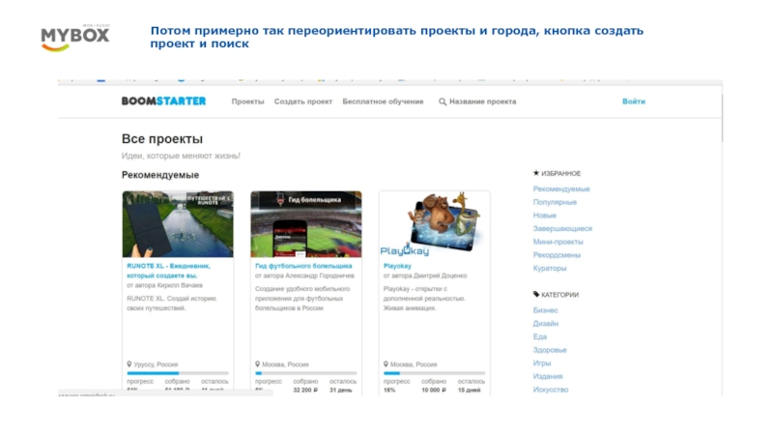Open the Playokay title link
Image resolution: width=773 pixels, height=435 pixels.
(x=397, y=266)
